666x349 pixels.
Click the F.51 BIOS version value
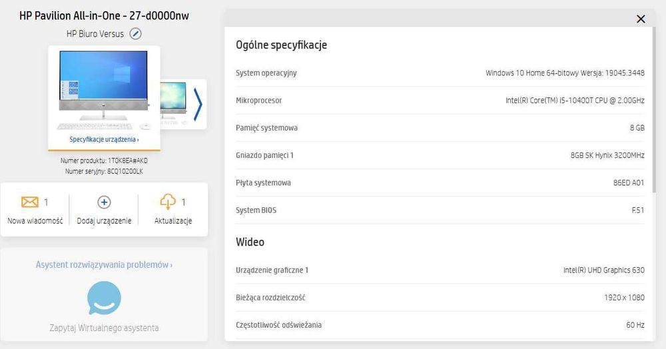pyautogui.click(x=638, y=210)
